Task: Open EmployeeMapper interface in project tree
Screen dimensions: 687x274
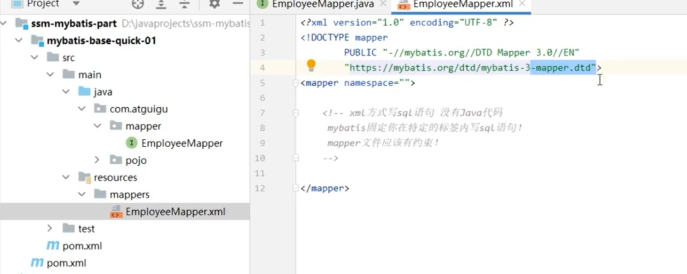Action: click(182, 143)
